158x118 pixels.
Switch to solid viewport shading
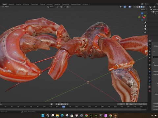[139, 7]
